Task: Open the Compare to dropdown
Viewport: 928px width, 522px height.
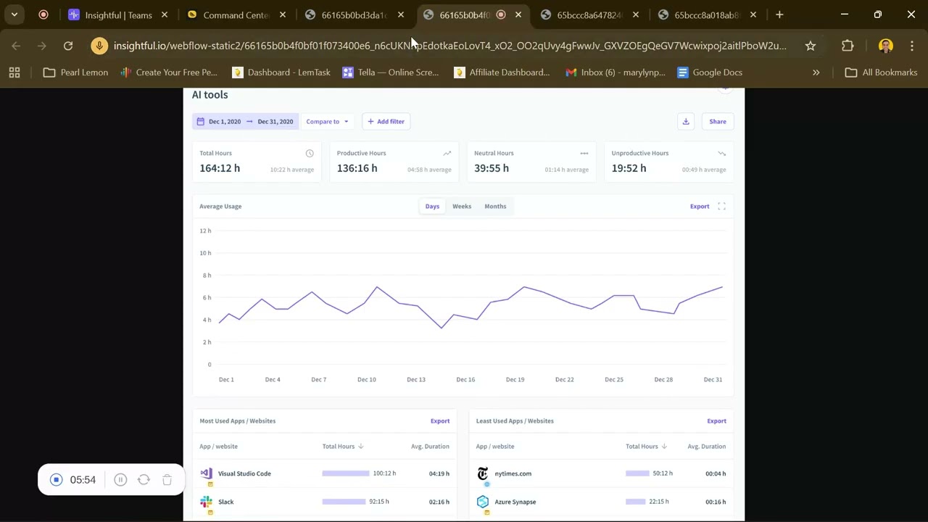Action: tap(327, 121)
